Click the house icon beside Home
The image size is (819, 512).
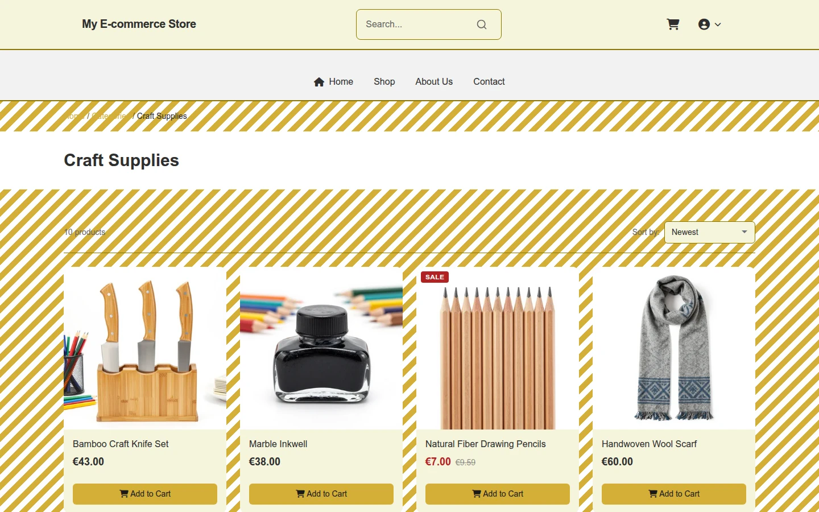click(x=319, y=82)
